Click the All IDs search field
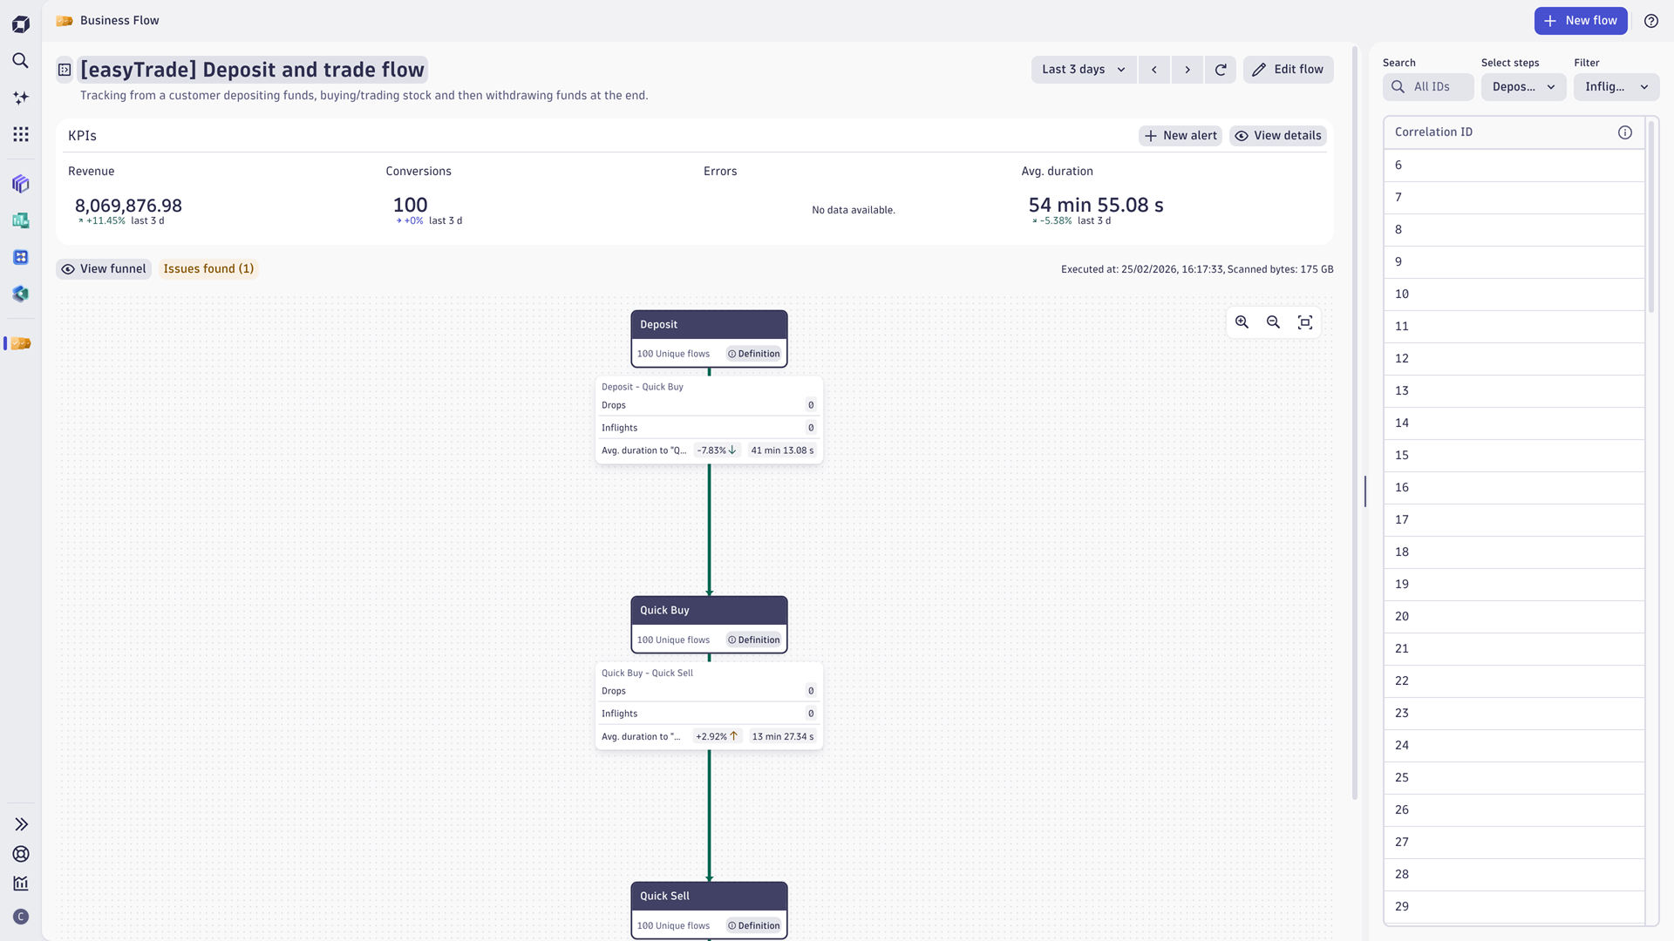This screenshot has width=1674, height=941. (1430, 87)
